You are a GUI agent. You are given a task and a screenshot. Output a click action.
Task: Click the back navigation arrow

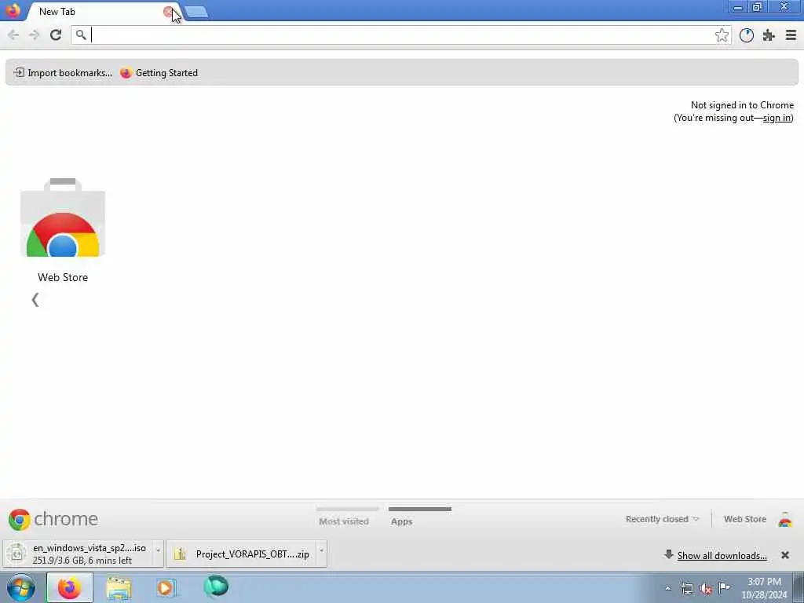point(13,35)
